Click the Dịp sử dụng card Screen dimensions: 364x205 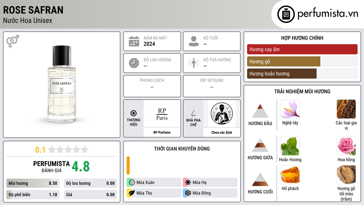point(212,86)
